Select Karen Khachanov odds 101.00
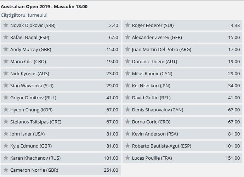The height and width of the screenshot is (177, 244). pyautogui.click(x=111, y=158)
